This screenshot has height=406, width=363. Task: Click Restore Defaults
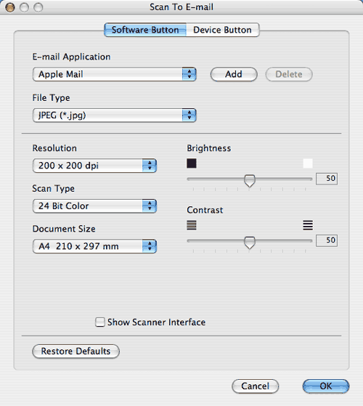(76, 351)
